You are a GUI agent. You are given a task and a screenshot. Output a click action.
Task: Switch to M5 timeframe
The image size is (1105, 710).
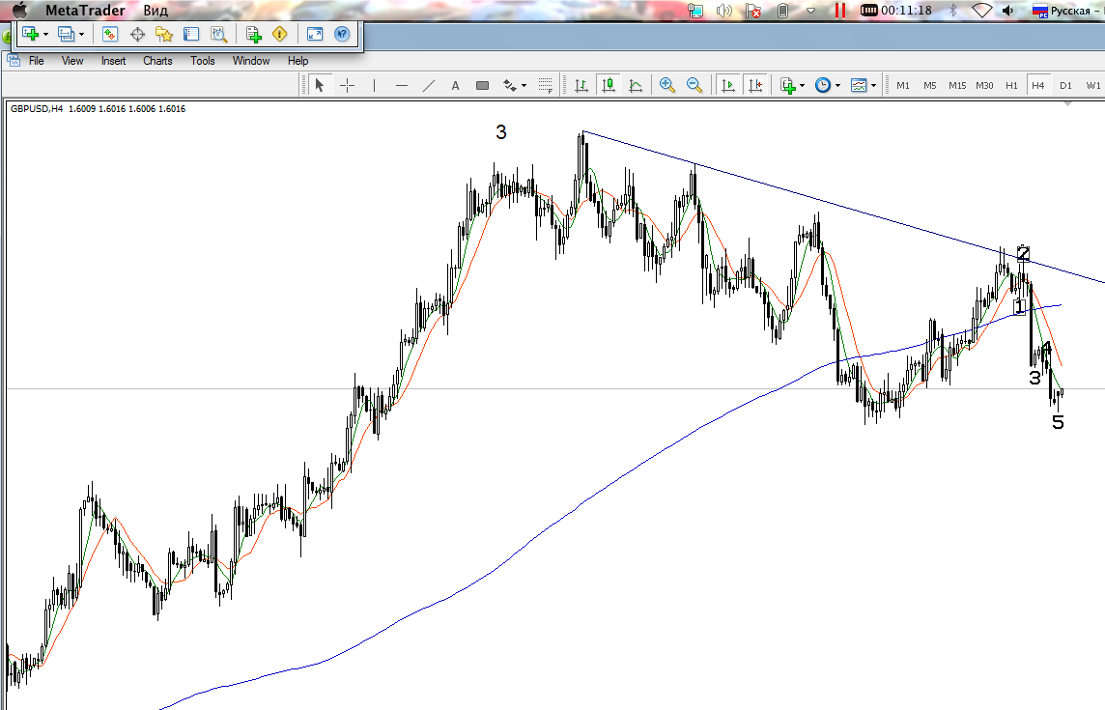tap(930, 85)
